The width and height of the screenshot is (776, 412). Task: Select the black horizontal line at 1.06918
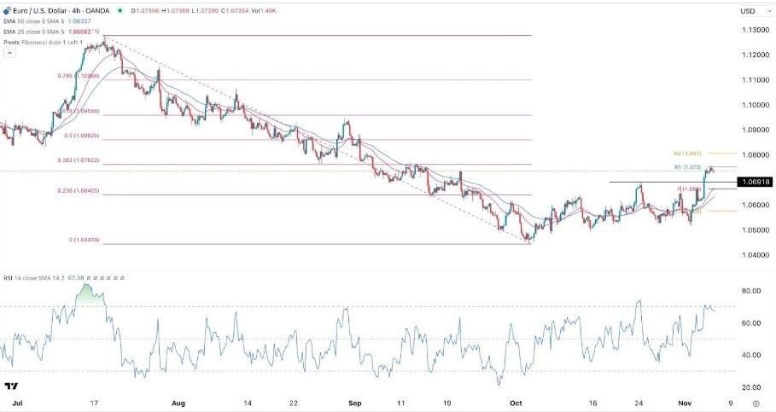click(673, 183)
